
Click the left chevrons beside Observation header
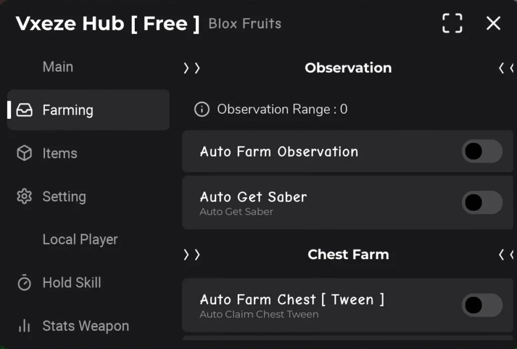pos(506,68)
